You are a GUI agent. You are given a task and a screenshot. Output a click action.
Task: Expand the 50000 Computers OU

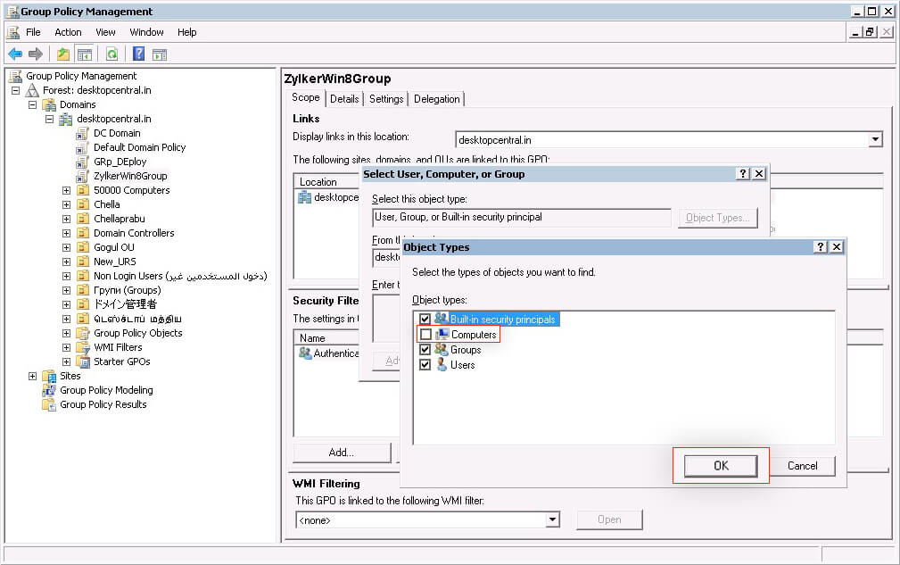67,190
